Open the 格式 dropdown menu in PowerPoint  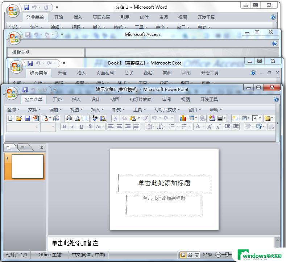coord(119,109)
